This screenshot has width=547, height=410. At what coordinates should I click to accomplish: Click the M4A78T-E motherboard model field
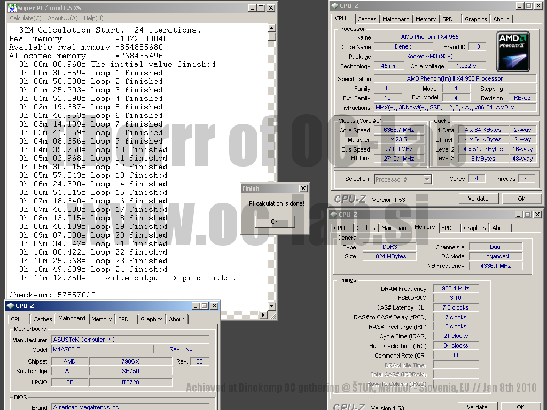102,349
